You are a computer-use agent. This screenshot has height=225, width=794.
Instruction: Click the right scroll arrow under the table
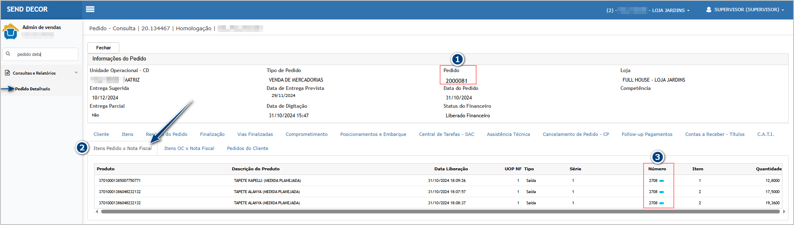(784, 211)
